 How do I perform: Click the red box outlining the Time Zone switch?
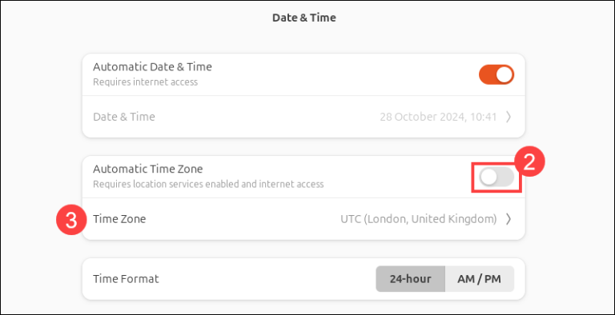[496, 177]
